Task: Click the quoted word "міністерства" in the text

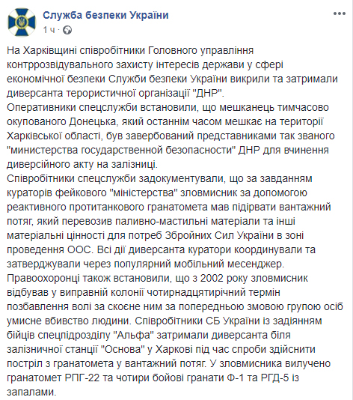Action: 144,193
